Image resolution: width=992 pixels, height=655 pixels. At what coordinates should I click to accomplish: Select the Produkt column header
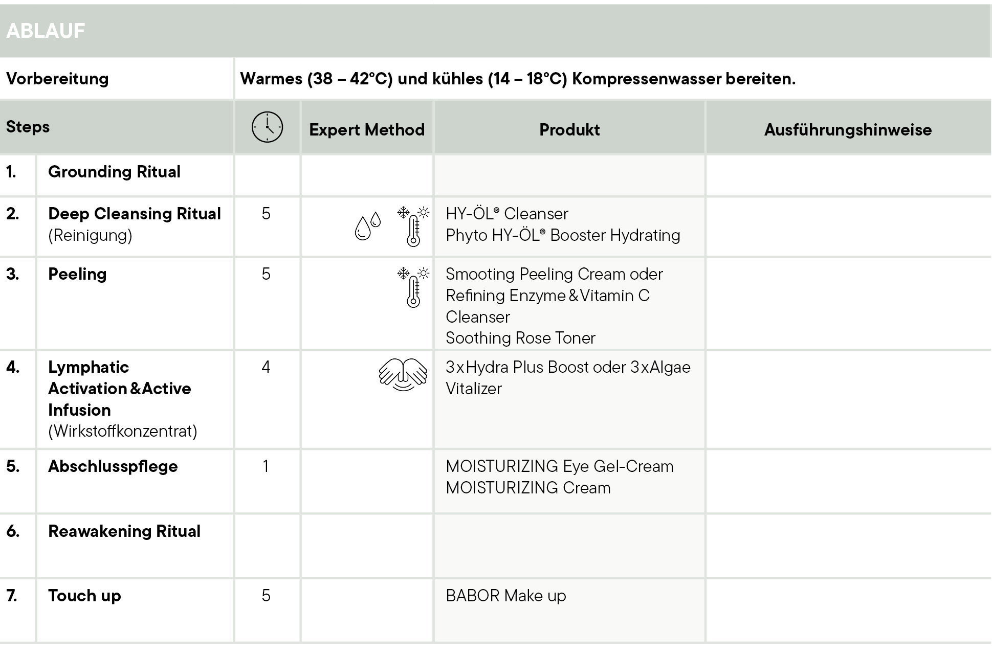click(x=569, y=130)
